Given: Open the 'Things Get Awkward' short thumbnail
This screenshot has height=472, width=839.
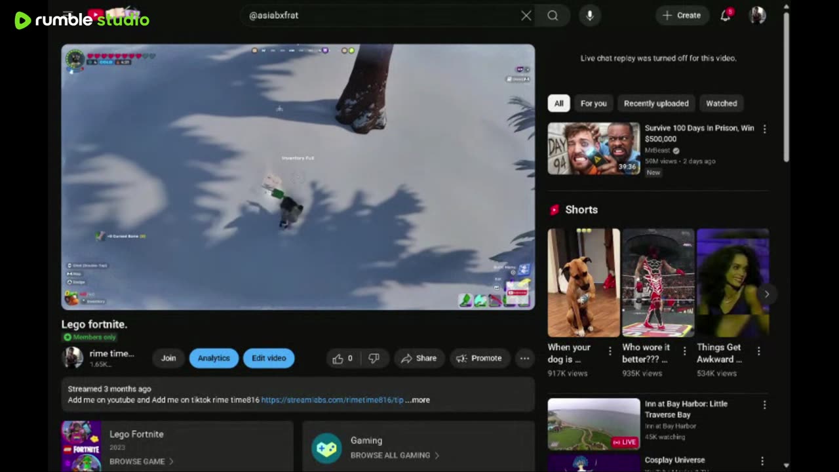Looking at the screenshot, I should [733, 283].
